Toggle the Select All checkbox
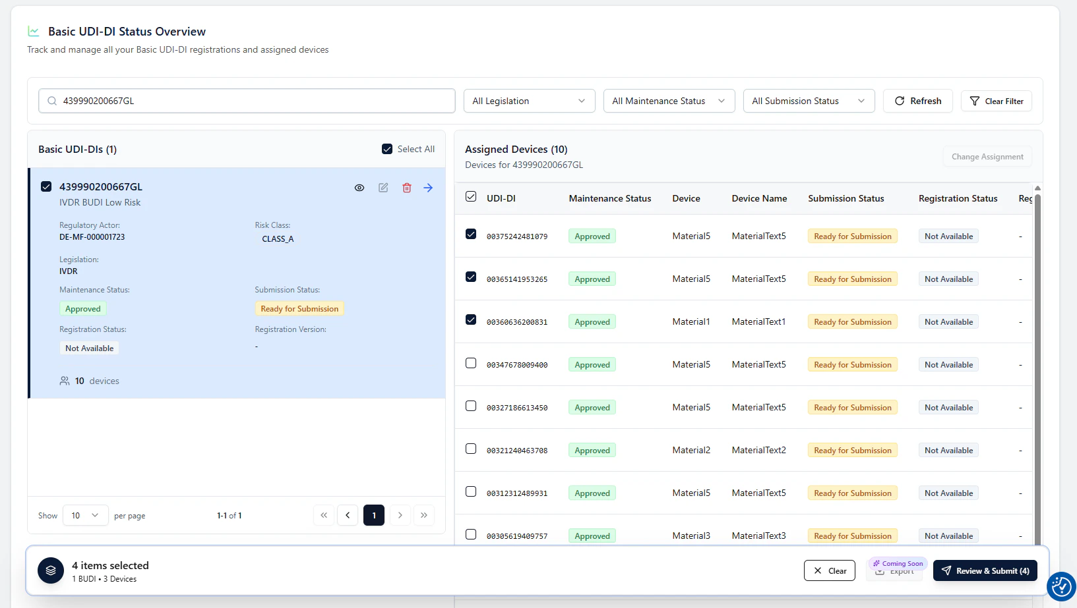Image resolution: width=1077 pixels, height=608 pixels. point(387,149)
